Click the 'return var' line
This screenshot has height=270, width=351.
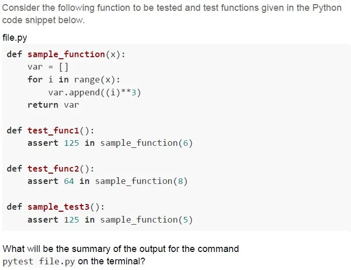(x=54, y=105)
